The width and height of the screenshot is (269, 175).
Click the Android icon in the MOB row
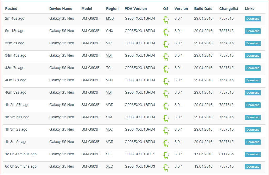[166, 20]
